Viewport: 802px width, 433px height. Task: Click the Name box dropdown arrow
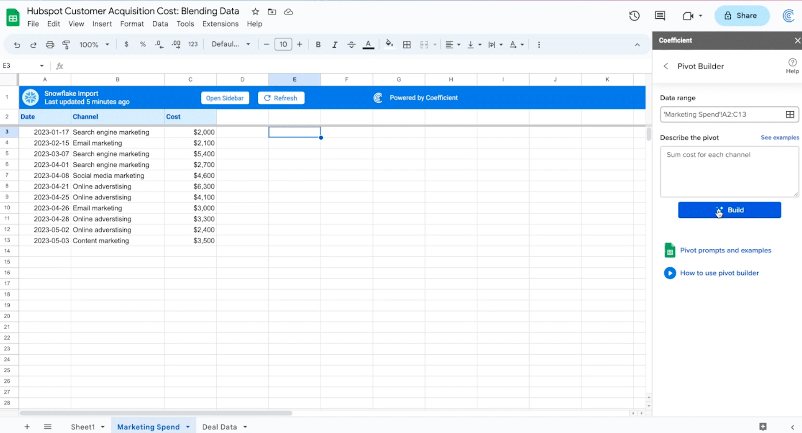tap(41, 66)
